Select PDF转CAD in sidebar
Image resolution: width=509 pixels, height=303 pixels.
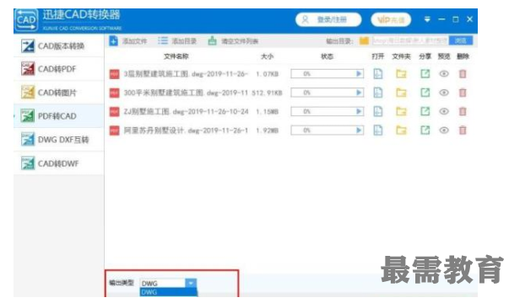point(58,116)
